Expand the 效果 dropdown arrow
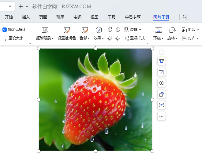 (x=103, y=38)
